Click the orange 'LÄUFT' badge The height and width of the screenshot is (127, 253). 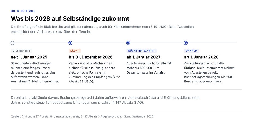75,51
